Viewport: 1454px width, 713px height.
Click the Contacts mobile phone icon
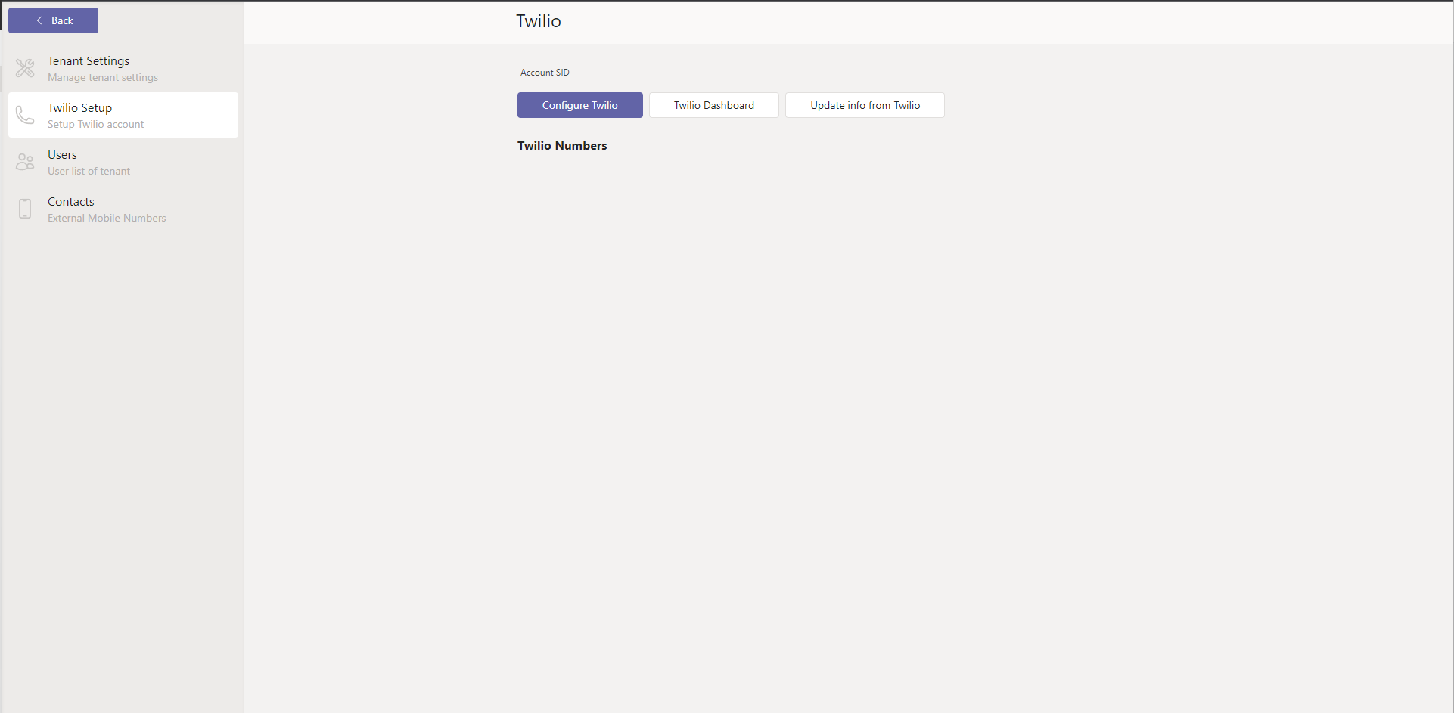25,209
